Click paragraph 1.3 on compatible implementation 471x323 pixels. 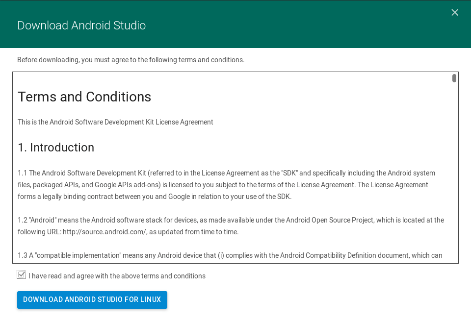tap(230, 255)
